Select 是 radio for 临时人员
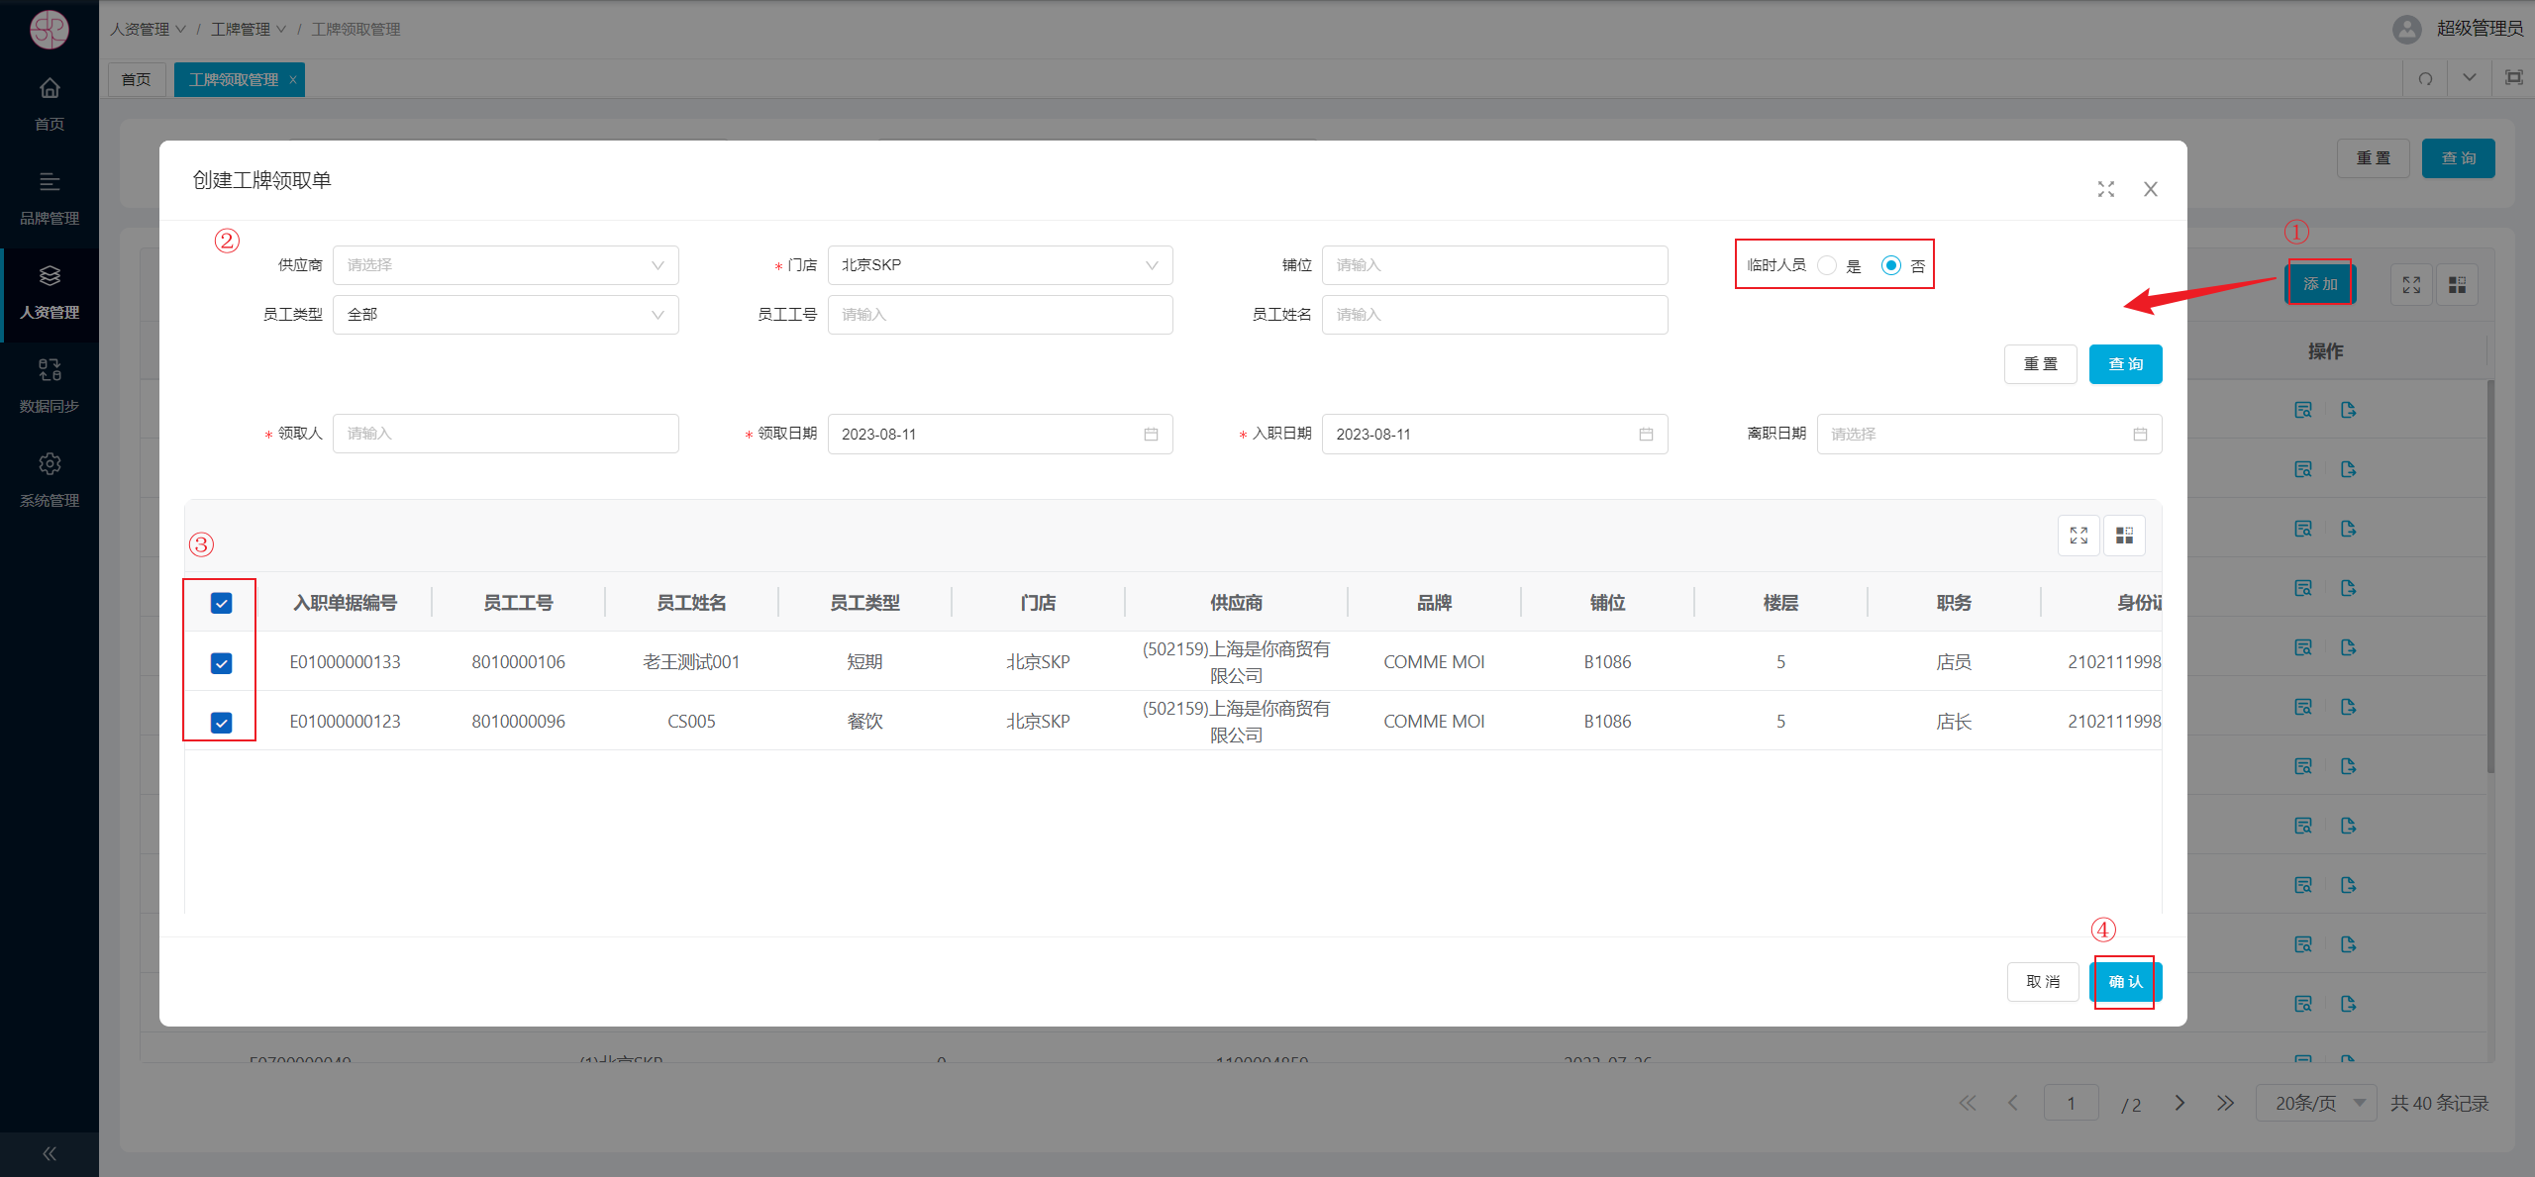 (1828, 265)
